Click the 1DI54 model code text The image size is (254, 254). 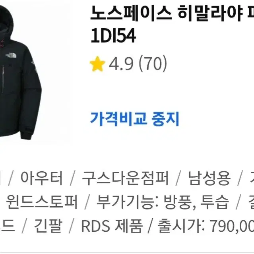[x=113, y=35]
